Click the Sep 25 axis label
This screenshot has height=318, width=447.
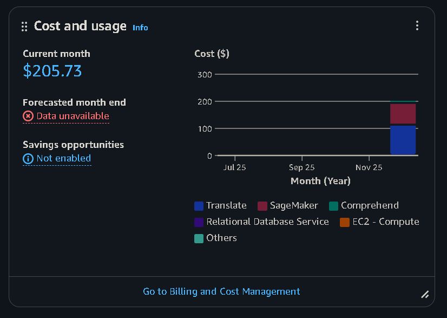click(301, 167)
